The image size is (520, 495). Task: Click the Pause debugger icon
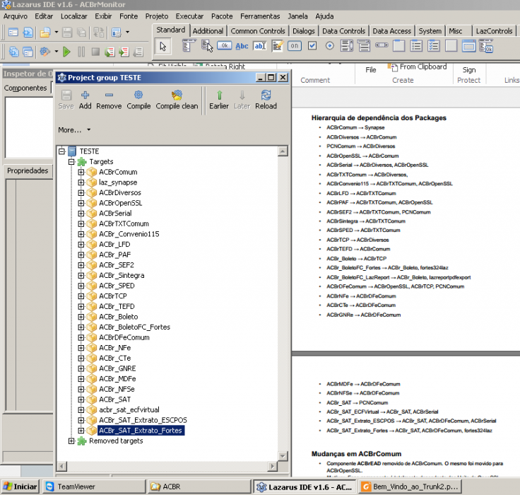[x=81, y=52]
